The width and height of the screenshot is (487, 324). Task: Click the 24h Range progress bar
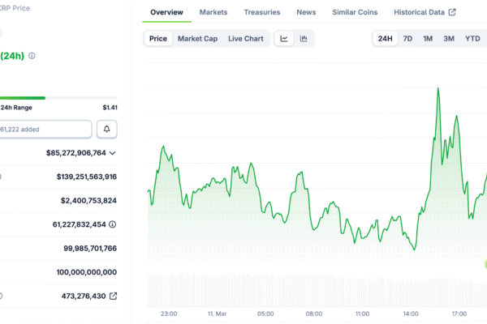57,98
